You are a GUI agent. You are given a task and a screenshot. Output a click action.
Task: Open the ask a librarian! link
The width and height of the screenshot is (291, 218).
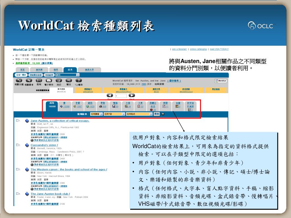[x=179, y=49]
